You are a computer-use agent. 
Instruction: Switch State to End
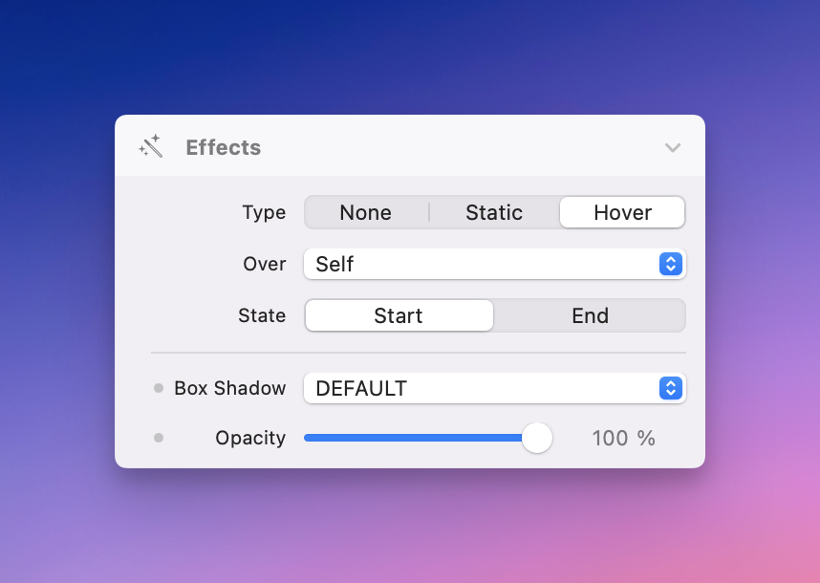click(x=590, y=315)
